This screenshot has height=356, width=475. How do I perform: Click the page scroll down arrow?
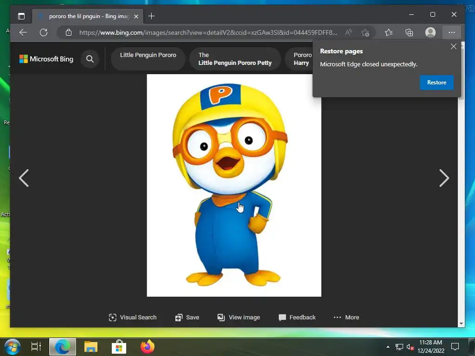pyautogui.click(x=461, y=324)
